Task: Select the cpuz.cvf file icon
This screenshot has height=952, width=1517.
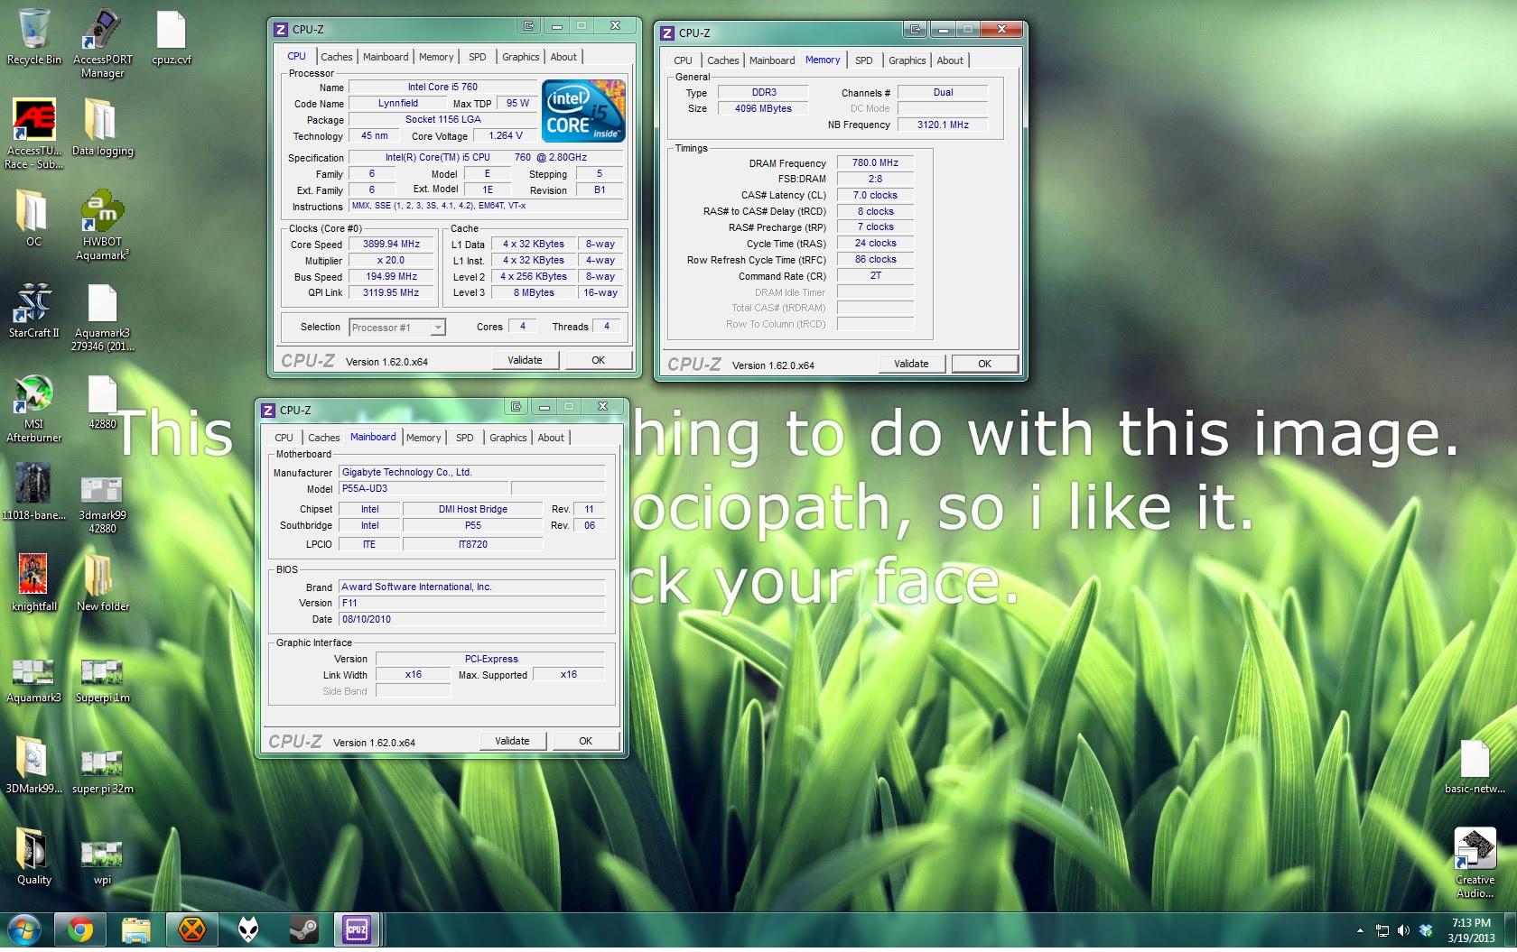Action: tap(171, 37)
